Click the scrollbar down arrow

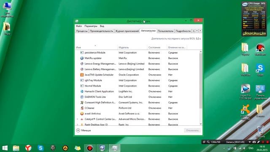(x=201, y=124)
